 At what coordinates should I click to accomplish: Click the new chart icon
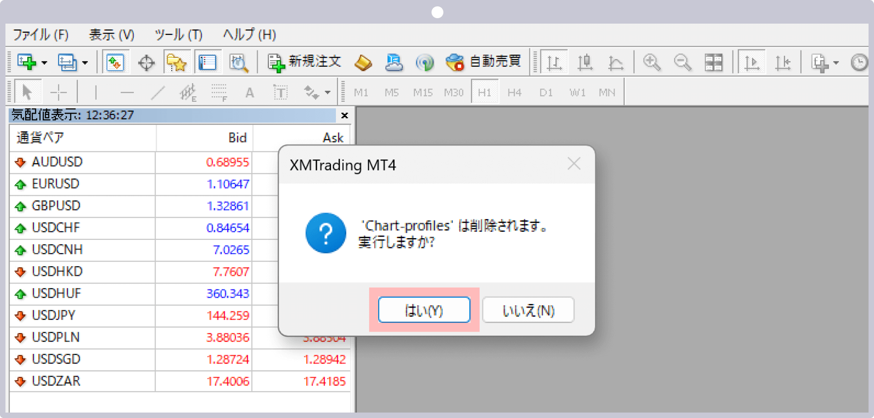click(26, 62)
